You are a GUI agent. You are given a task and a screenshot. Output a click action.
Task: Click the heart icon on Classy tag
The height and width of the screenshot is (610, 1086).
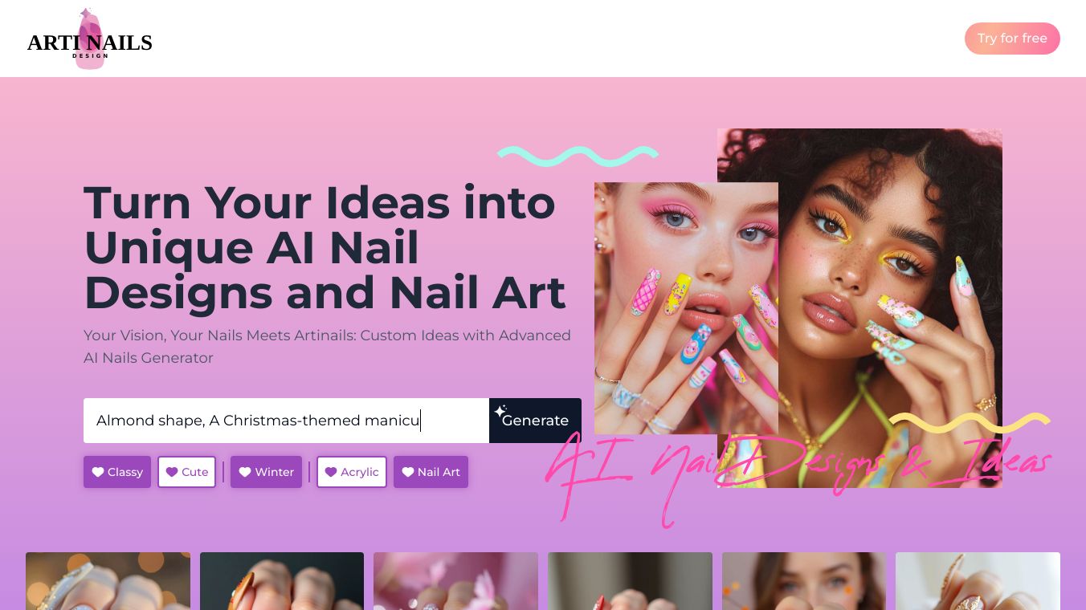(98, 472)
